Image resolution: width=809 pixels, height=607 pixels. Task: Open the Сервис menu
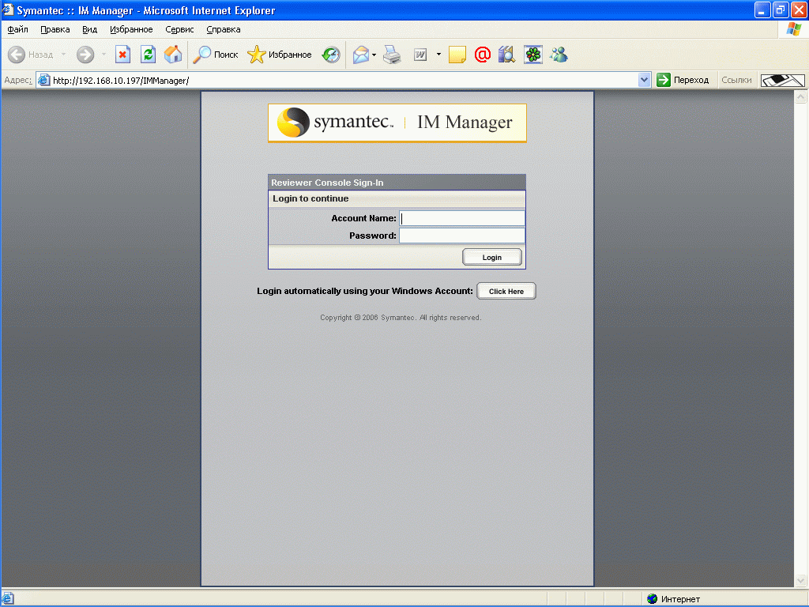point(179,29)
